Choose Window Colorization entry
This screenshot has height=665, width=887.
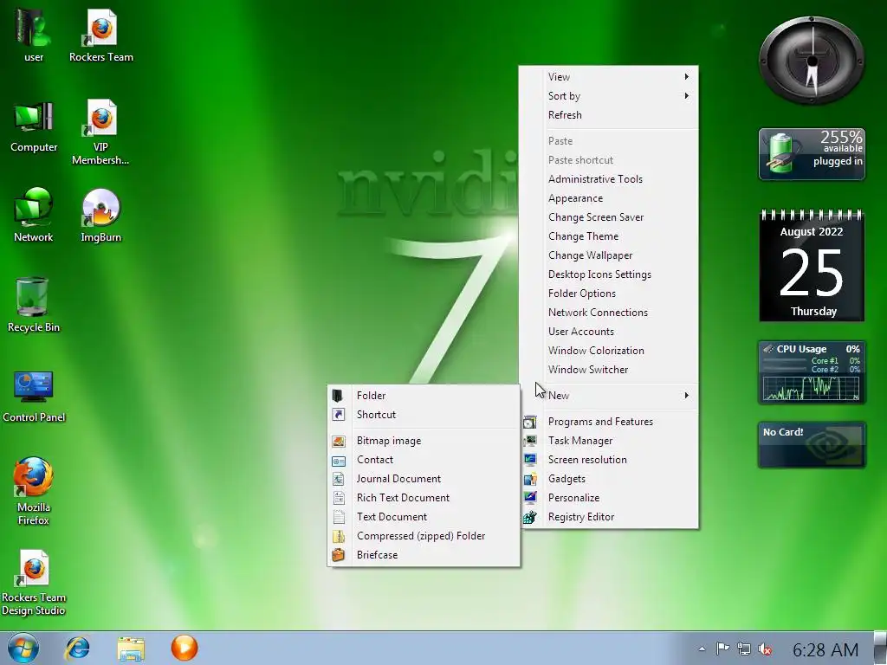pyautogui.click(x=609, y=351)
